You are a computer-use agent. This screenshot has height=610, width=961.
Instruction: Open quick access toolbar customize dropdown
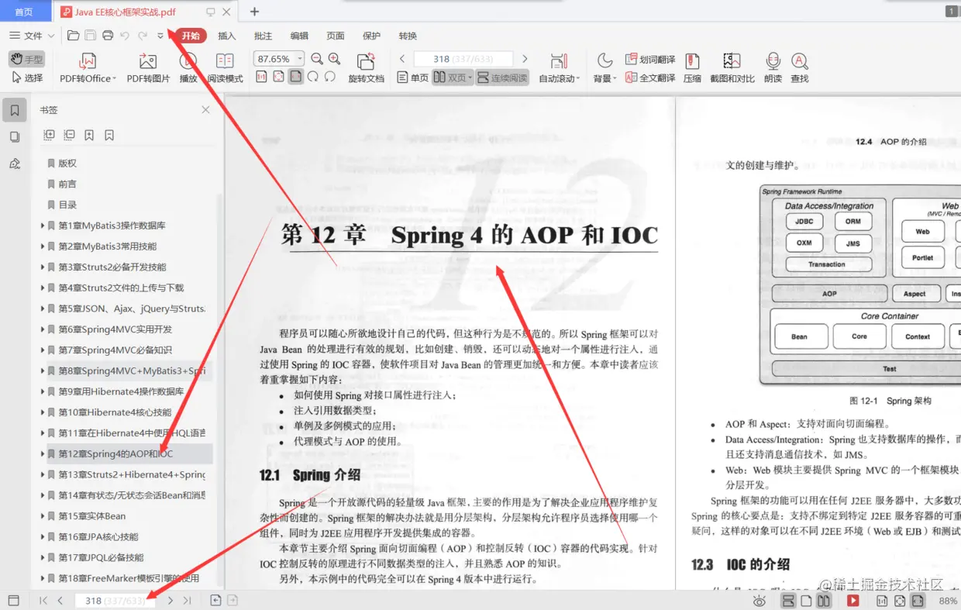160,36
